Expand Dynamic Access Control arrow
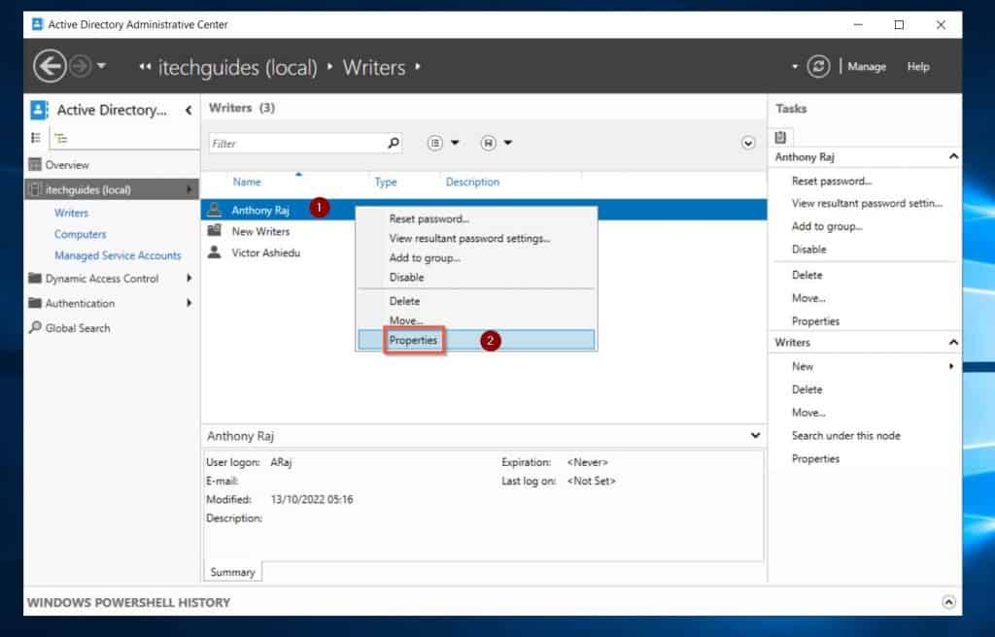This screenshot has width=995, height=637. 189,278
